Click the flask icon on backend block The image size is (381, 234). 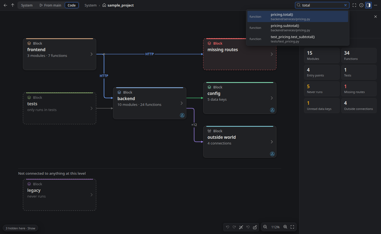click(x=182, y=115)
